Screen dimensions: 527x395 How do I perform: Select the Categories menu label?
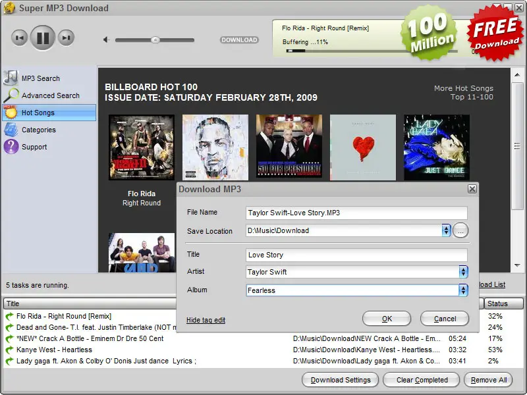click(39, 130)
